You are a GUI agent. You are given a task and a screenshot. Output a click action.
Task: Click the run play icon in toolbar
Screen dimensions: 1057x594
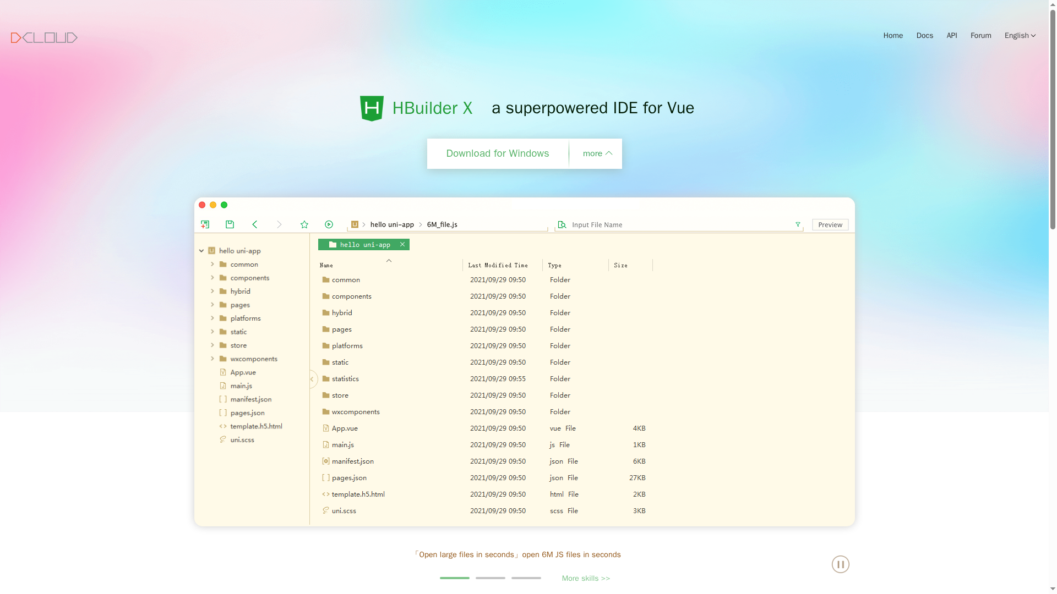pyautogui.click(x=329, y=224)
